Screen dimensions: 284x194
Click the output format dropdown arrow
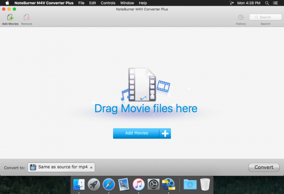click(x=91, y=167)
